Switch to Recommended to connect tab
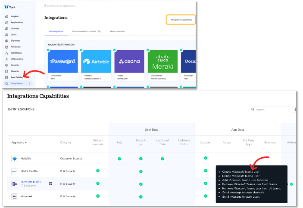Viewport: 303px width, 208px height. pyautogui.click(x=86, y=31)
